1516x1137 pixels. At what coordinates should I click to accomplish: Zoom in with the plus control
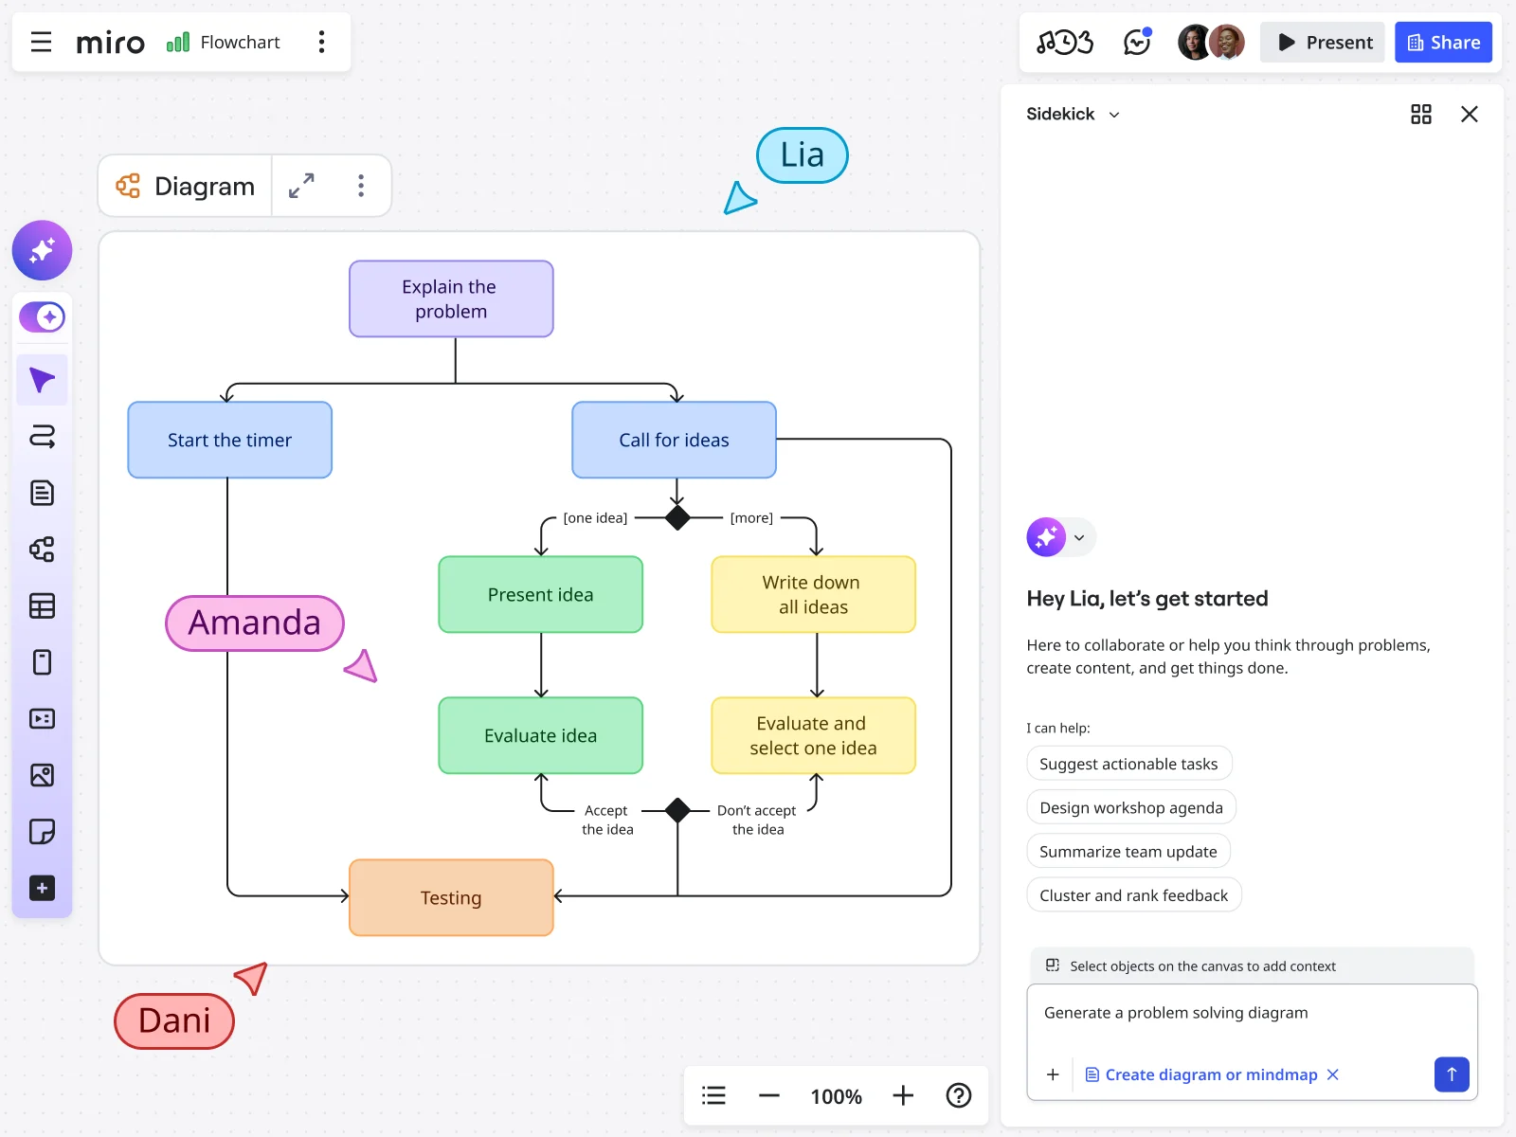coord(902,1095)
